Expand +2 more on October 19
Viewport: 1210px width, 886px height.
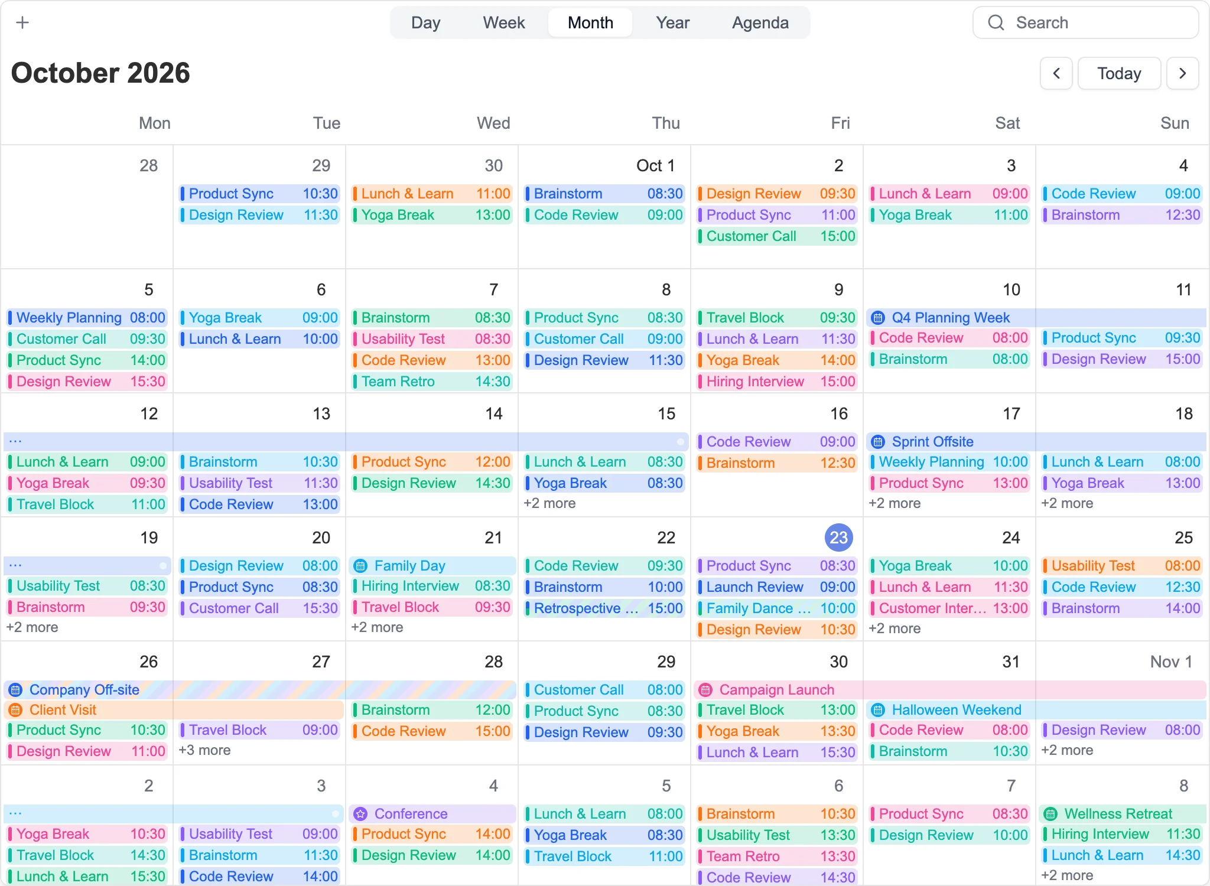pyautogui.click(x=32, y=627)
